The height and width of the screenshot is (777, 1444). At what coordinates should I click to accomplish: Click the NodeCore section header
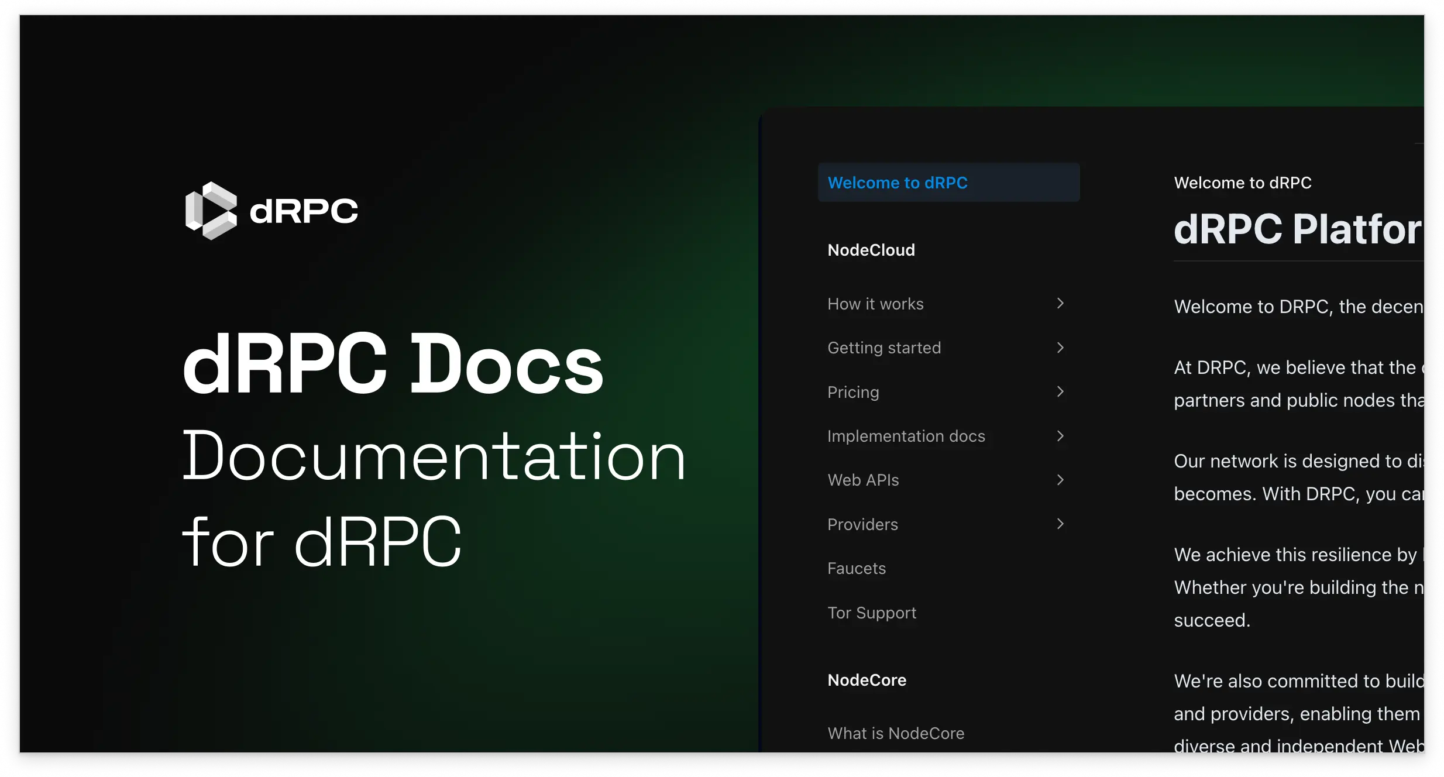867,679
